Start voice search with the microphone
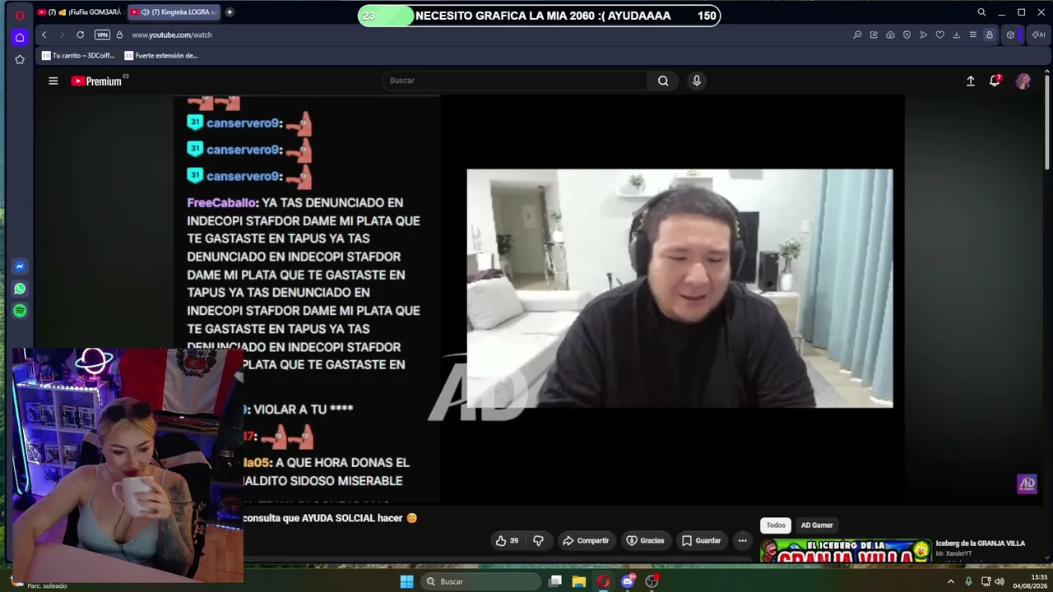 [697, 81]
